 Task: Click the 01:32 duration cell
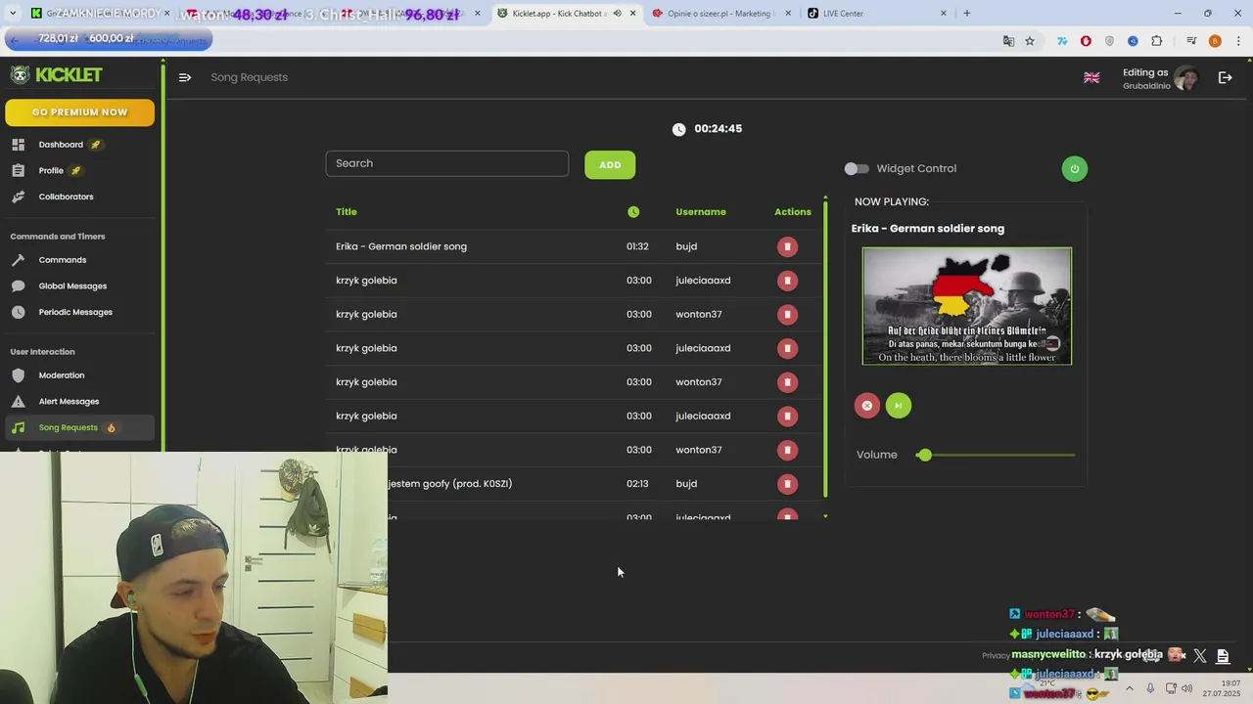point(637,246)
